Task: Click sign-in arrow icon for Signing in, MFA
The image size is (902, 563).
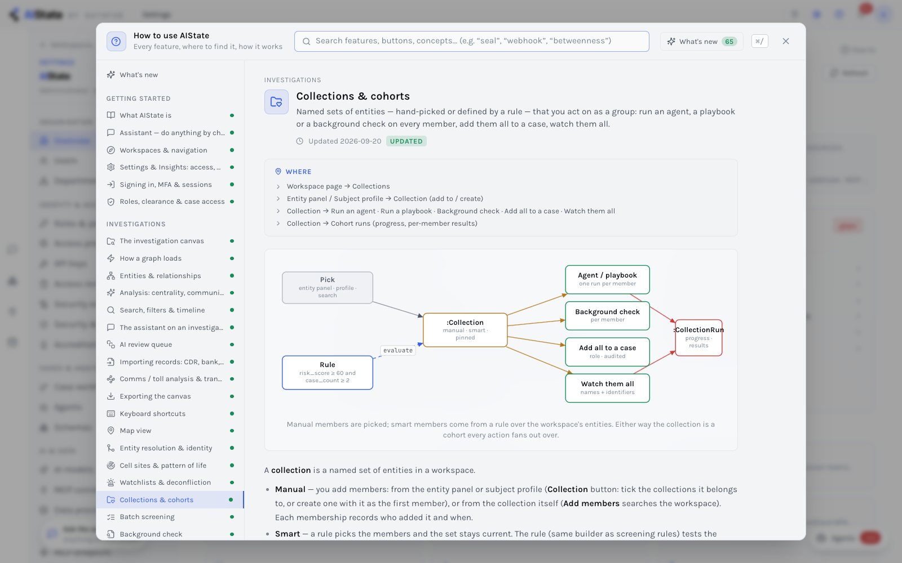Action: 111,185
